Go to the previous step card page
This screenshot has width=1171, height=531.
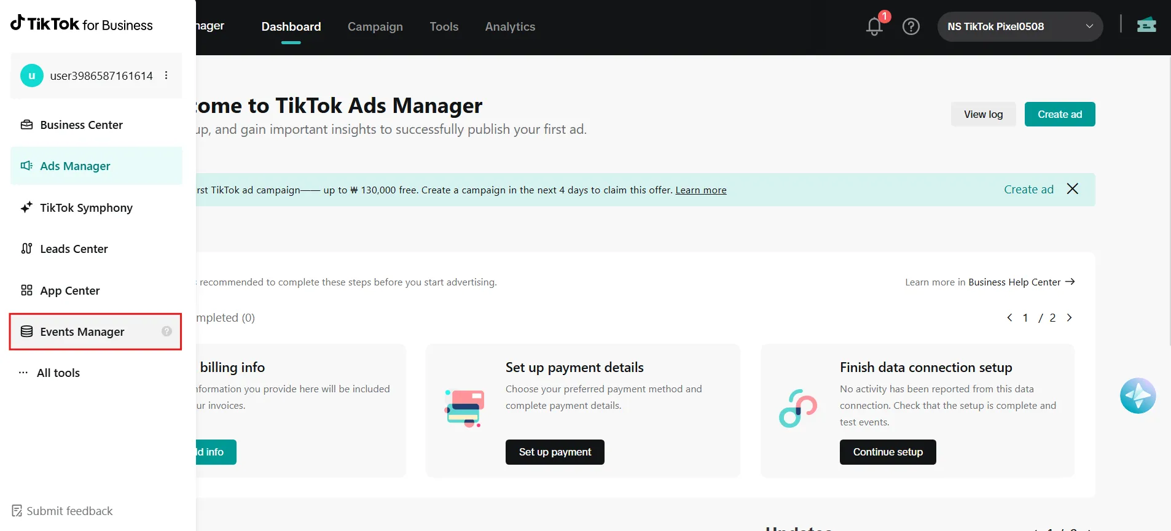tap(1009, 317)
